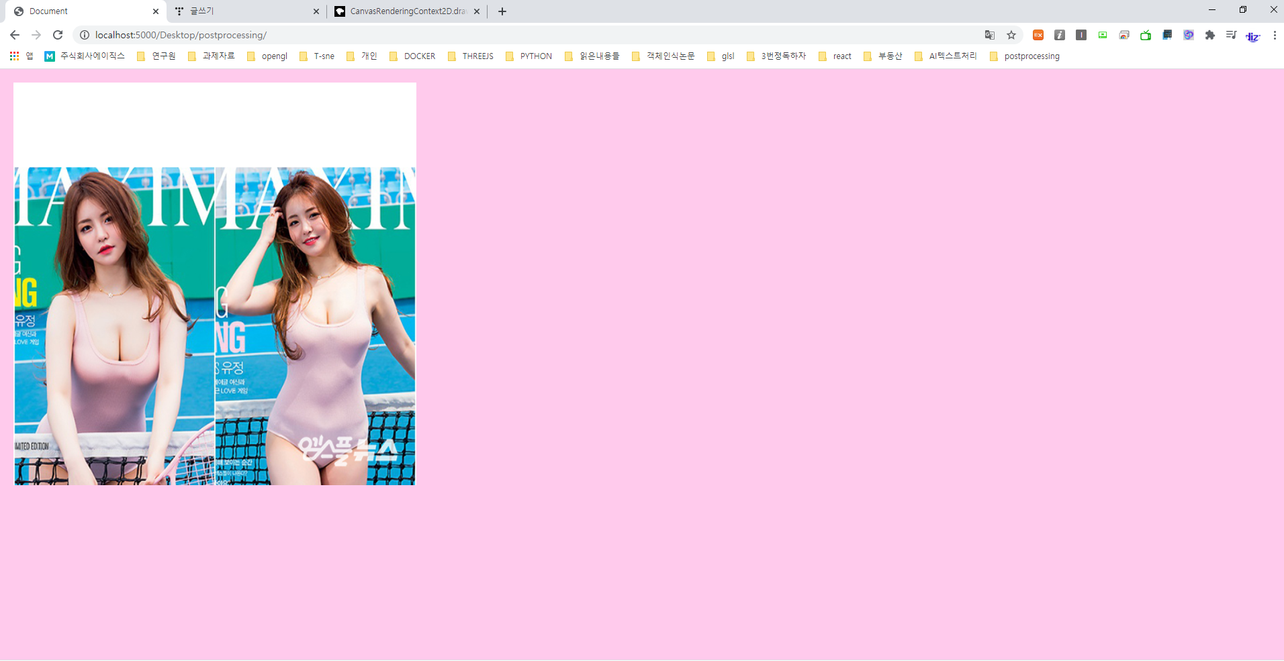Open the orange EX extension icon
1284x661 pixels.
pyautogui.click(x=1038, y=35)
